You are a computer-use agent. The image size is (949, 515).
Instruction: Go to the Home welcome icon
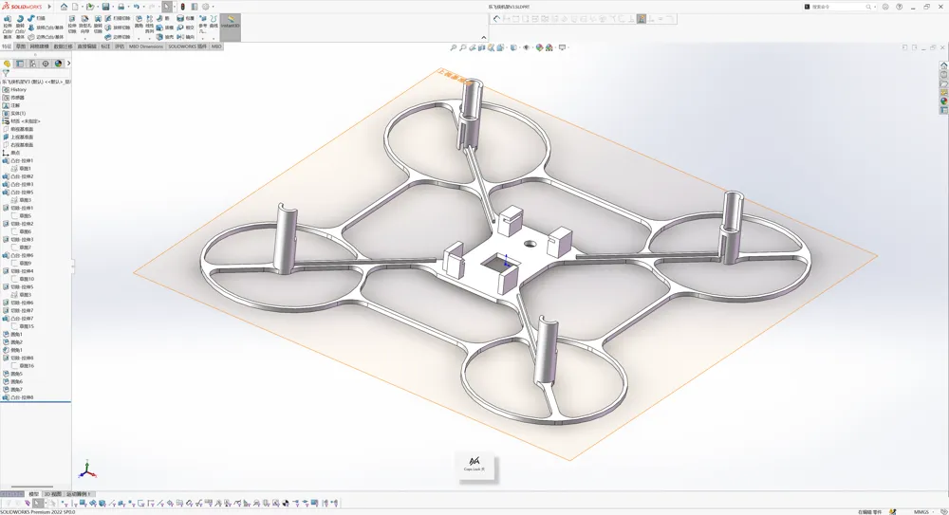pos(64,7)
